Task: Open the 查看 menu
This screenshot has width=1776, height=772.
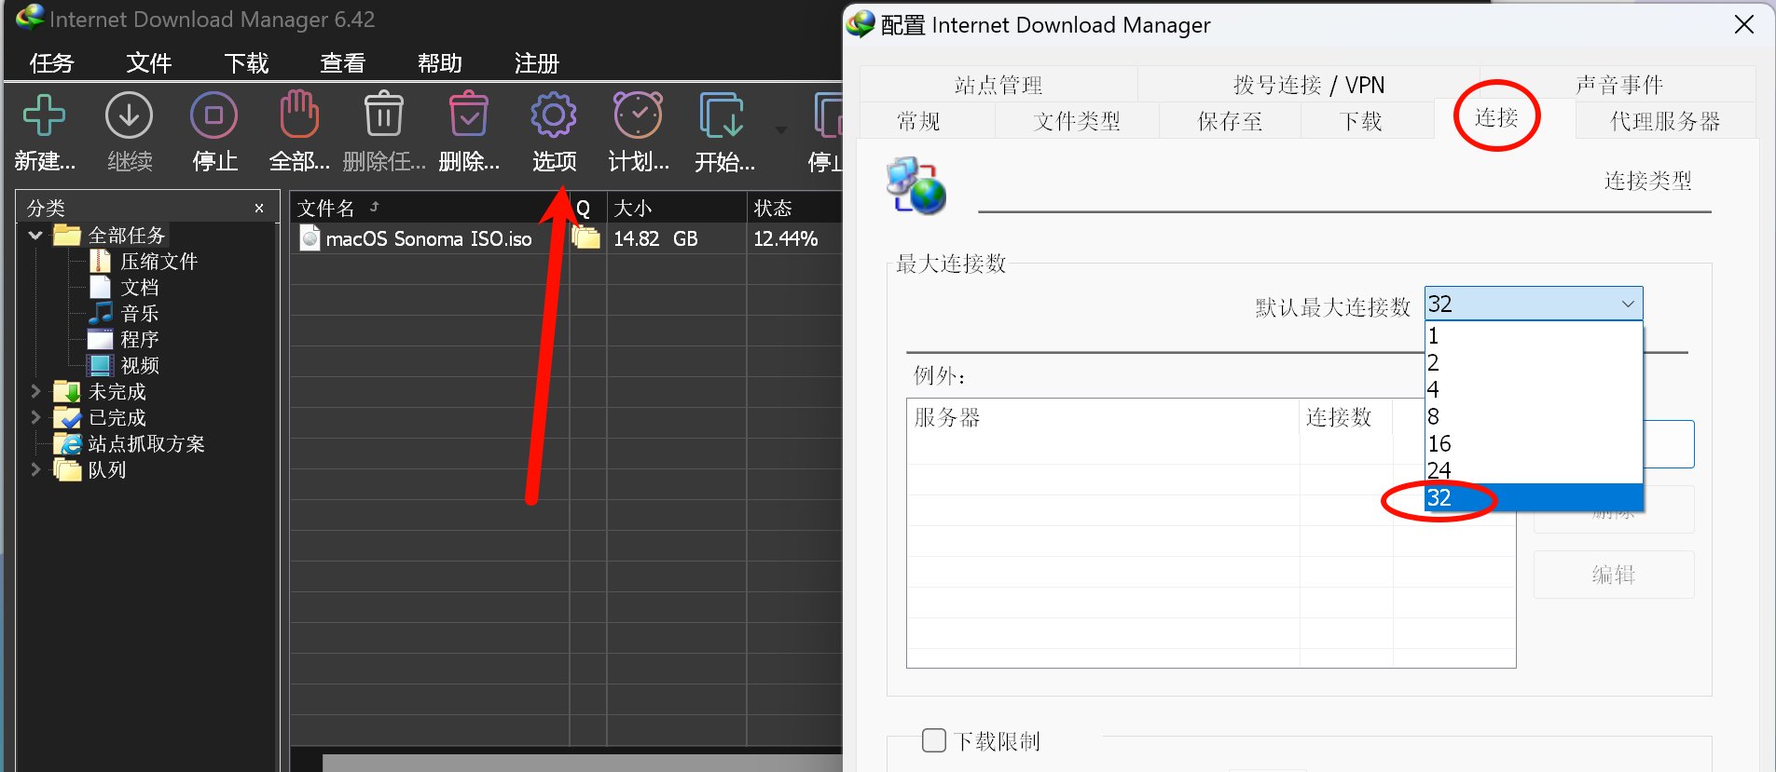Action: 343,62
